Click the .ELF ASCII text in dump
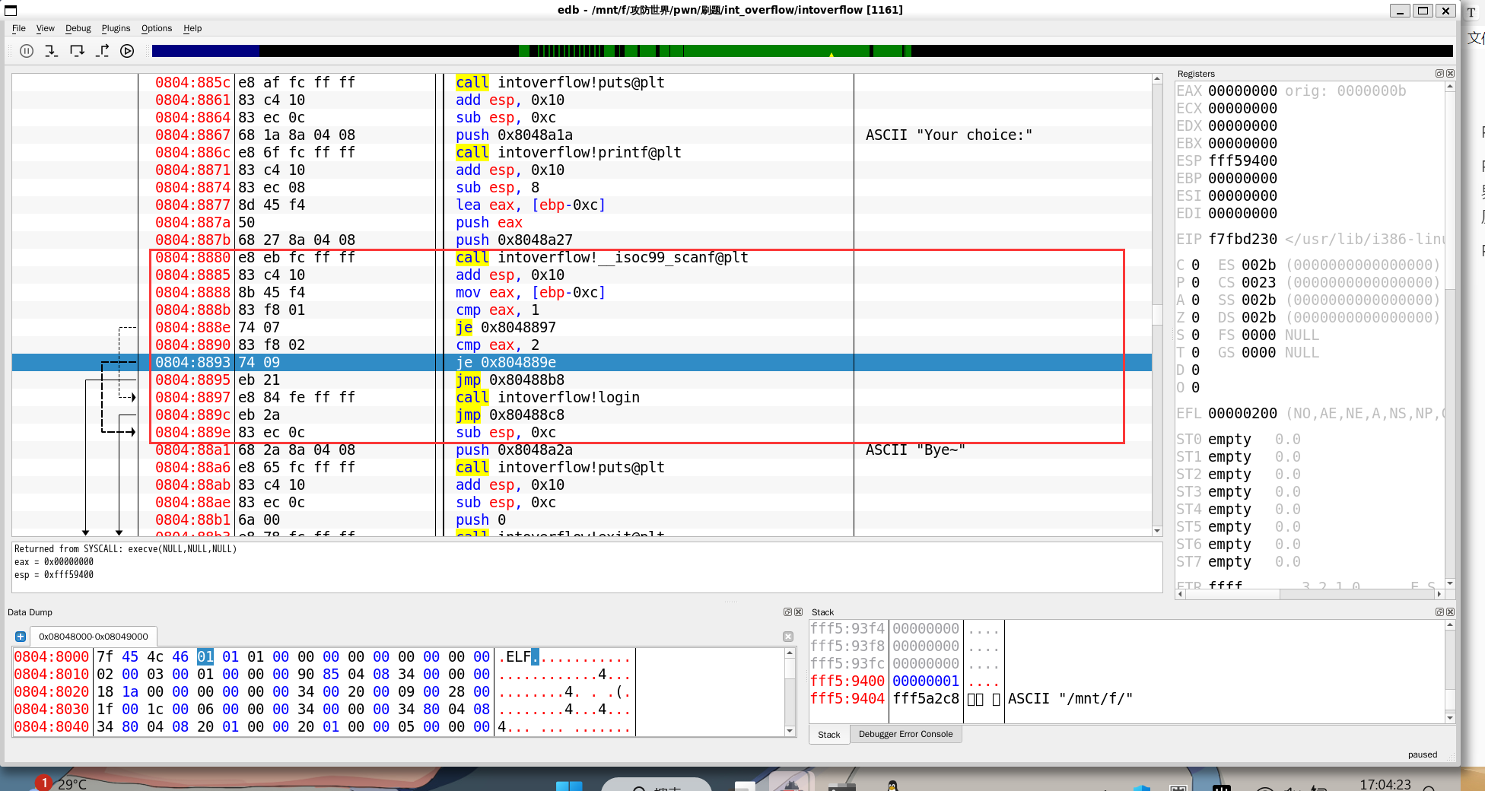Image resolution: width=1485 pixels, height=791 pixels. click(518, 656)
